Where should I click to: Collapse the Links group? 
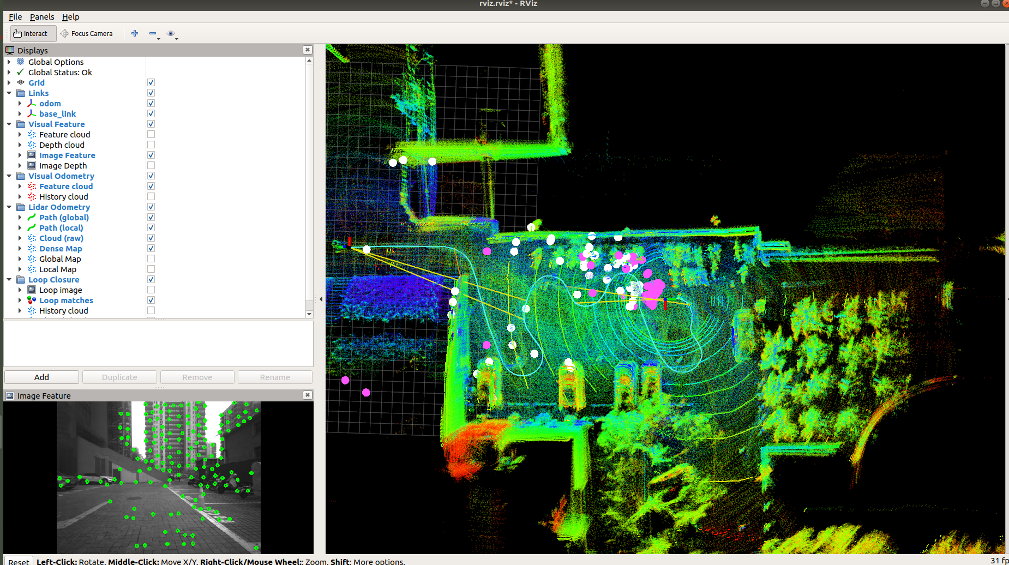[x=9, y=93]
